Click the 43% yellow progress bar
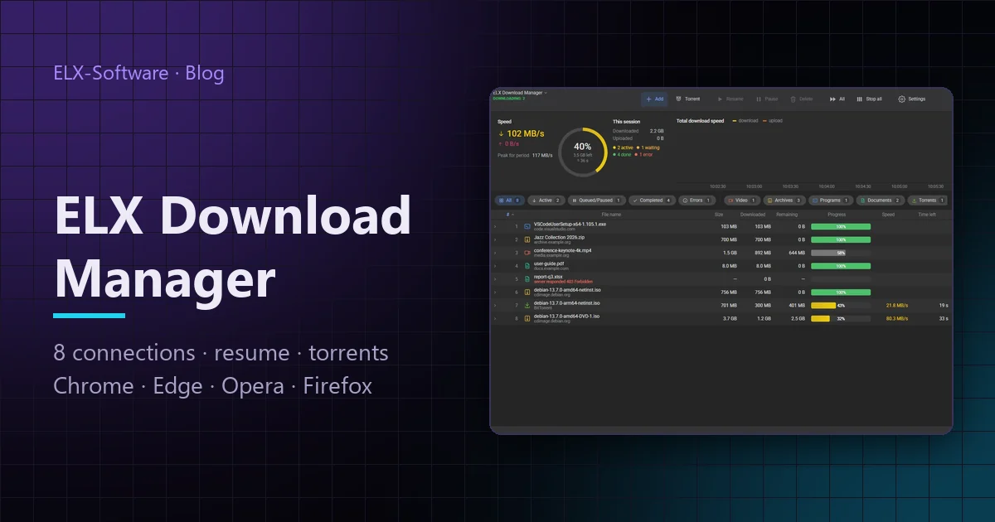This screenshot has width=995, height=522. coord(841,306)
